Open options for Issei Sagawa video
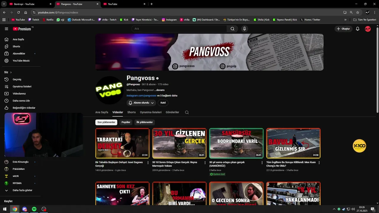Viewport: 379px width, 213px height. coord(148,163)
